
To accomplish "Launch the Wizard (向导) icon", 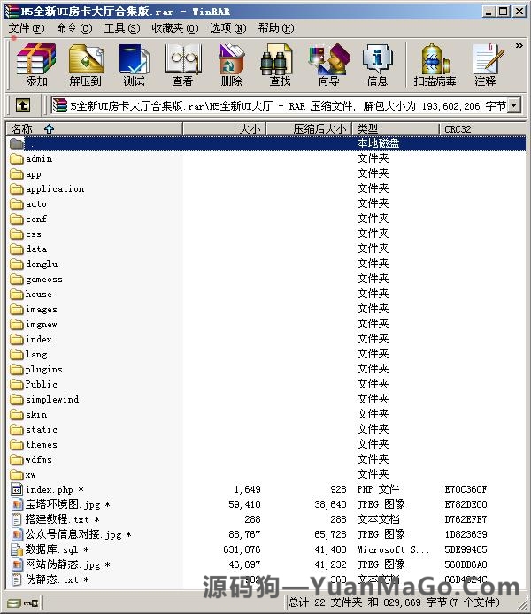I will pyautogui.click(x=328, y=65).
